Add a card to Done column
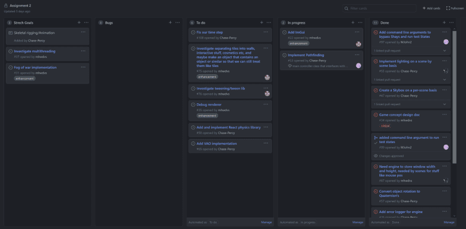This screenshot has width=466, height=229. pos(444,23)
